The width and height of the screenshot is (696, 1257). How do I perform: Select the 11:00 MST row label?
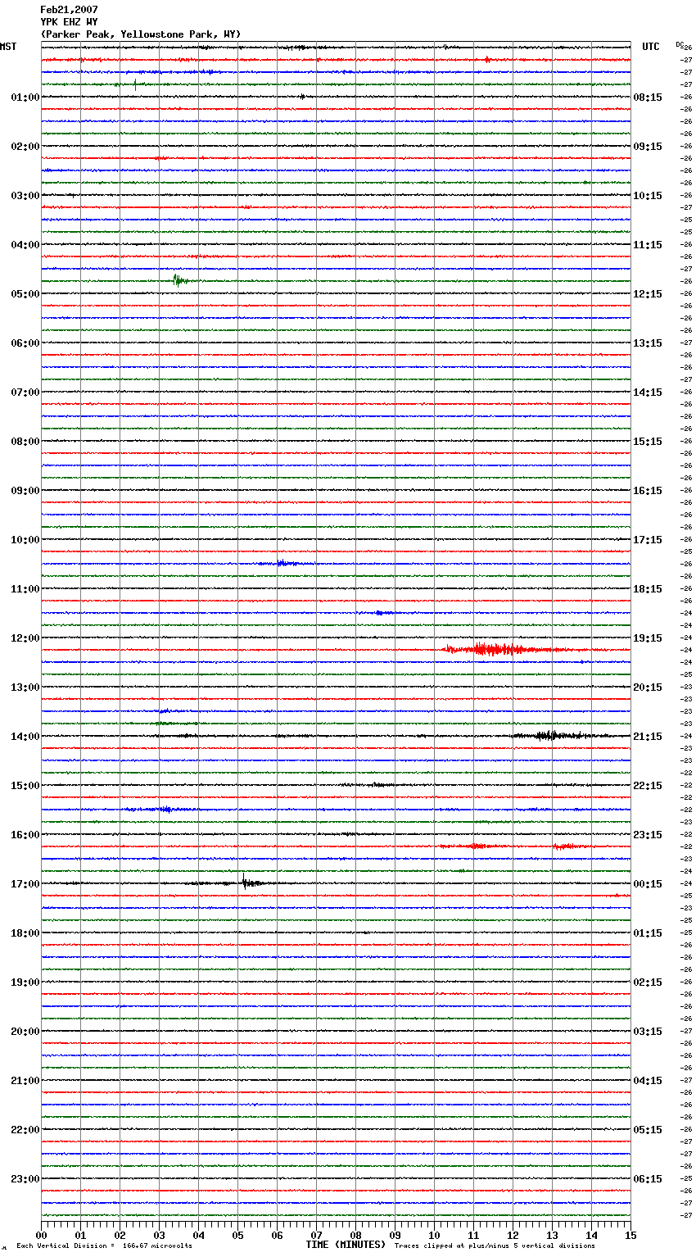pyautogui.click(x=25, y=589)
